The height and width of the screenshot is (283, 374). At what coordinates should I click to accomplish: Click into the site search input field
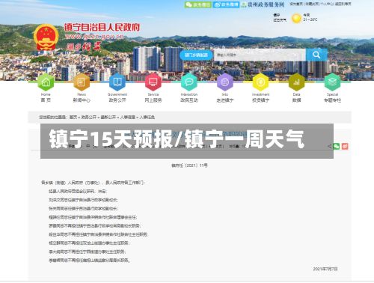click(x=260, y=55)
